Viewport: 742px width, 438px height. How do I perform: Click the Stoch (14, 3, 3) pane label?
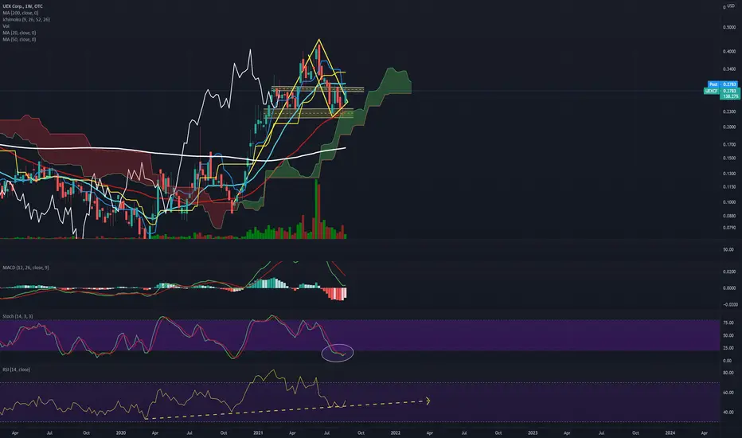[x=18, y=316]
